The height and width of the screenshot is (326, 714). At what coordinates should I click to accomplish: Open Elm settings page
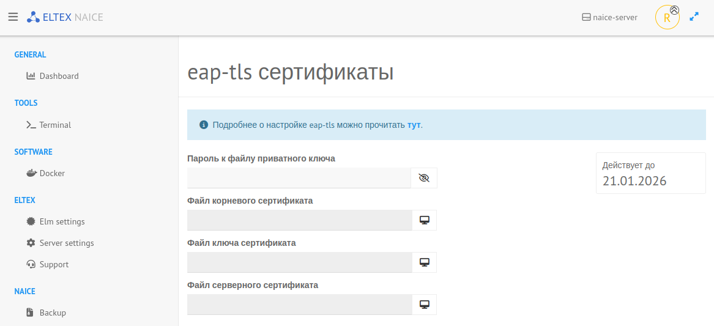pos(62,221)
